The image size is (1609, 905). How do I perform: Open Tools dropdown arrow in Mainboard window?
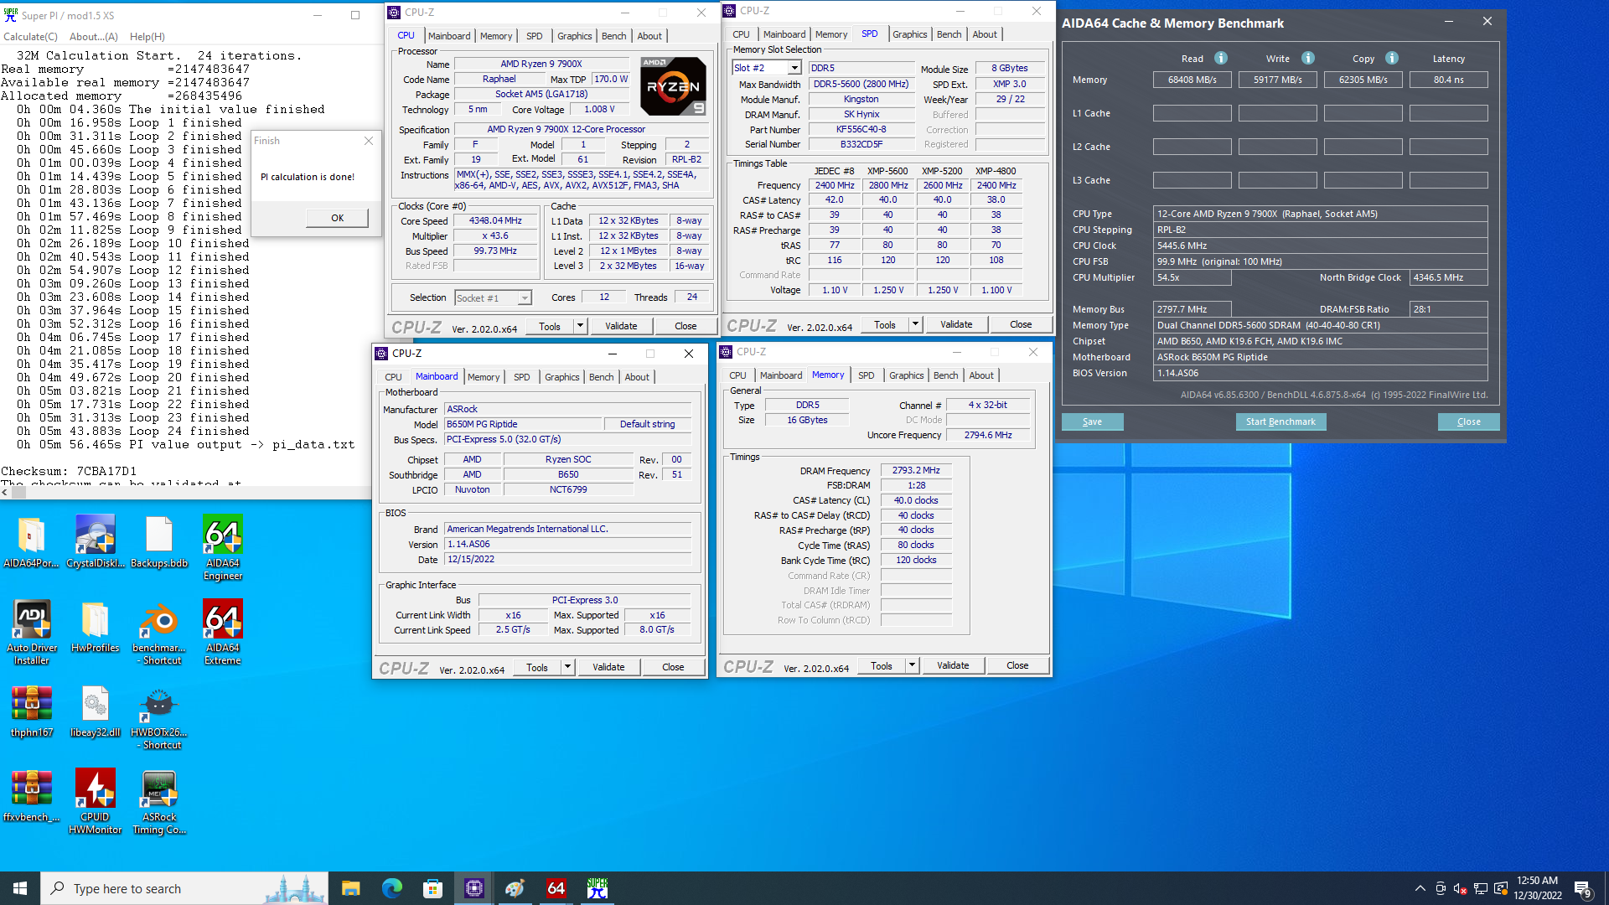567,667
